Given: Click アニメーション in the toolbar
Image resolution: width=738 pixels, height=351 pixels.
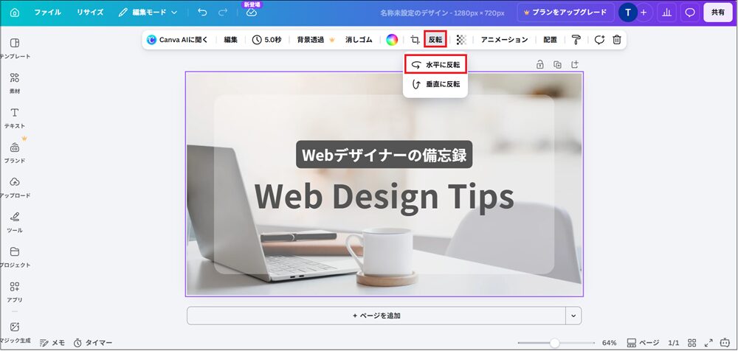Looking at the screenshot, I should click(x=504, y=40).
